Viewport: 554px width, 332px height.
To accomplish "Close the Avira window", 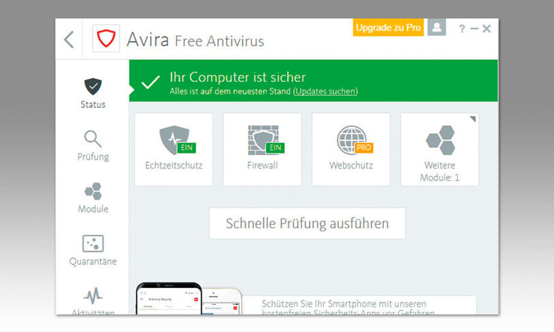I will (x=487, y=29).
